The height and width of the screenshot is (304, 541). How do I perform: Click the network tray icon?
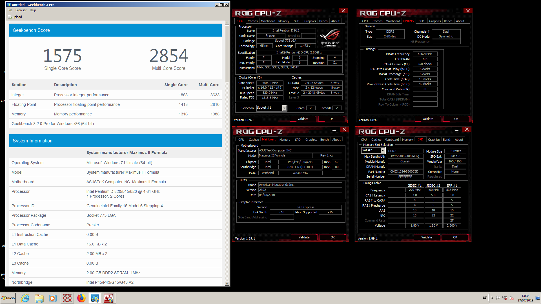(x=505, y=298)
